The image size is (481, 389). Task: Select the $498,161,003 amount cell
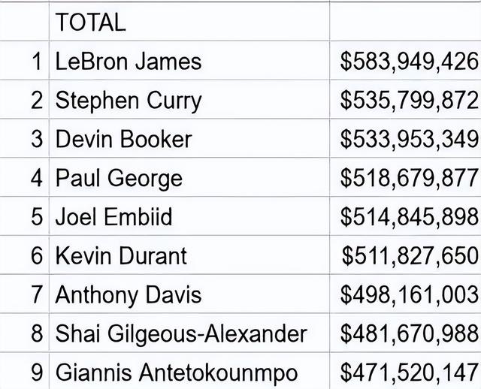tap(406, 294)
